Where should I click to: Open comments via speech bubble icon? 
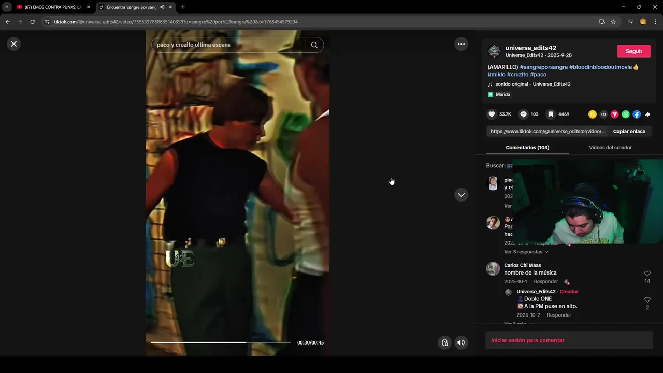click(523, 114)
